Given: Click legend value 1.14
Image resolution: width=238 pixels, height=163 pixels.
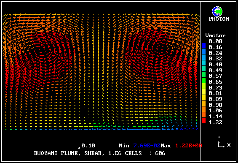Looking at the screenshot, I should pos(215,117).
